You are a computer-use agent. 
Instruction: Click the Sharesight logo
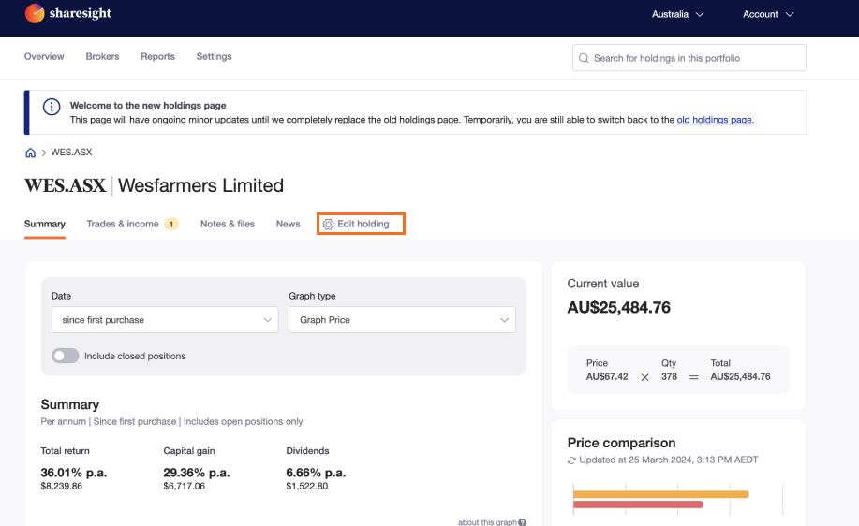pyautogui.click(x=68, y=13)
